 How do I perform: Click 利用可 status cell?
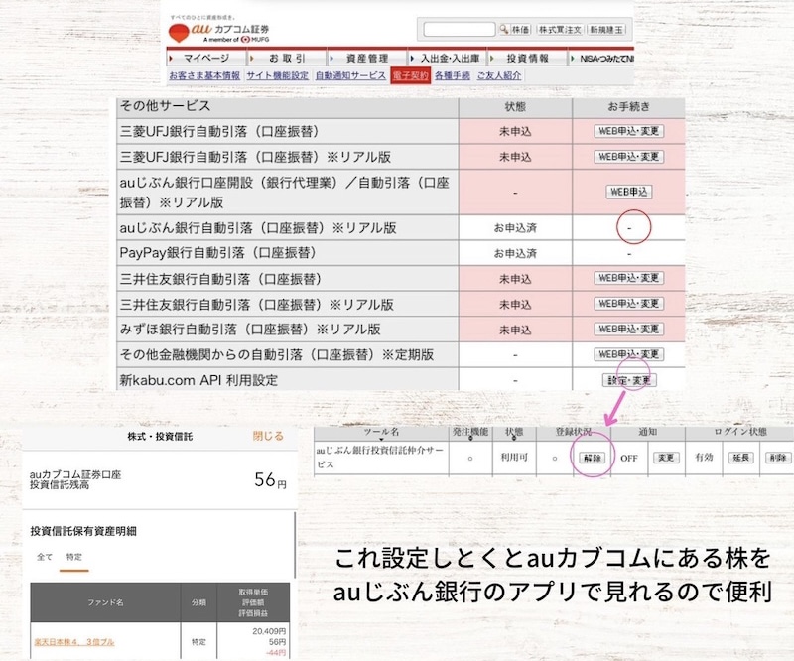[514, 457]
